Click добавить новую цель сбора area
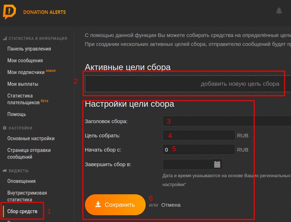 pyautogui.click(x=188, y=84)
